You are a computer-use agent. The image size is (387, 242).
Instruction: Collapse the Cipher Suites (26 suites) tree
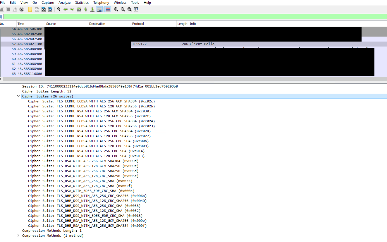(19, 96)
